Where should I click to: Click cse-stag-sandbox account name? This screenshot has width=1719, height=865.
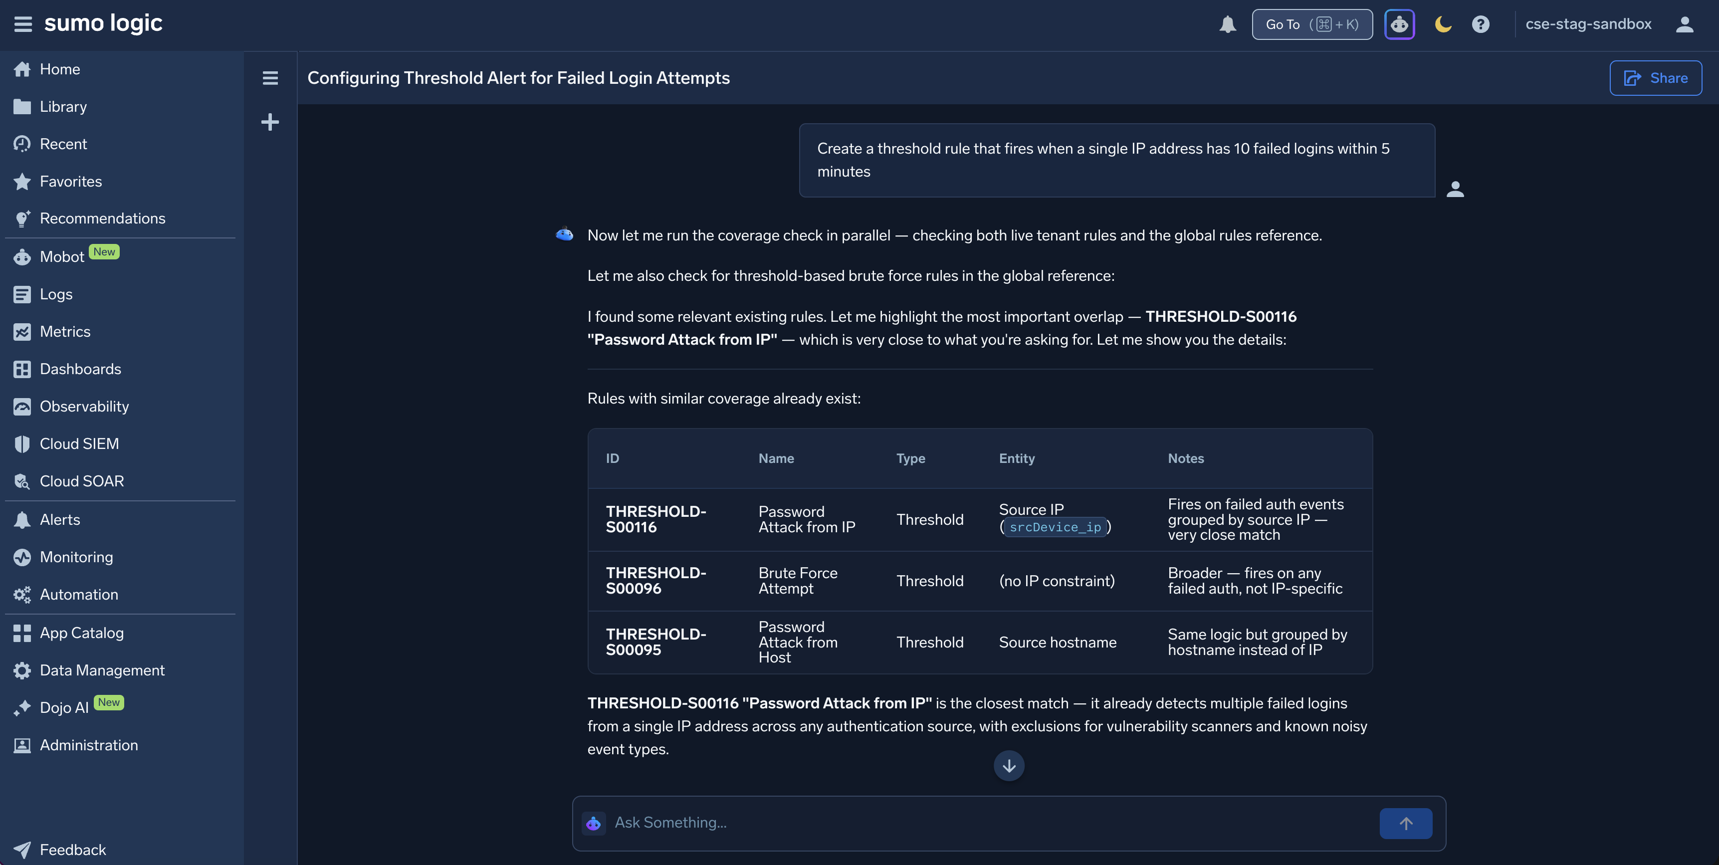pos(1588,25)
